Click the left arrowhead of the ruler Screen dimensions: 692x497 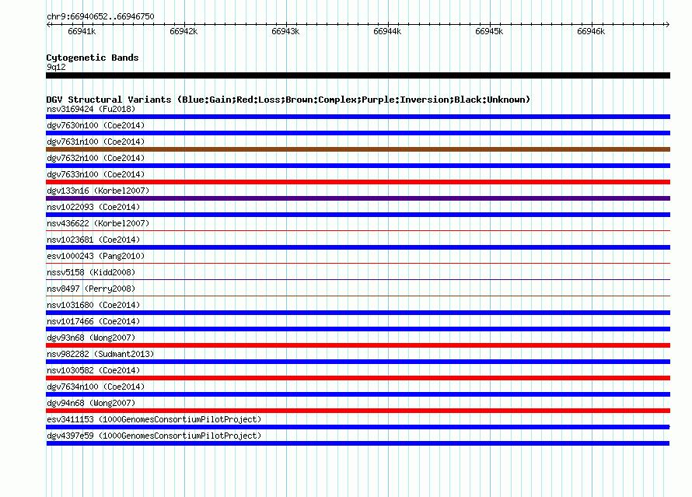[48, 24]
